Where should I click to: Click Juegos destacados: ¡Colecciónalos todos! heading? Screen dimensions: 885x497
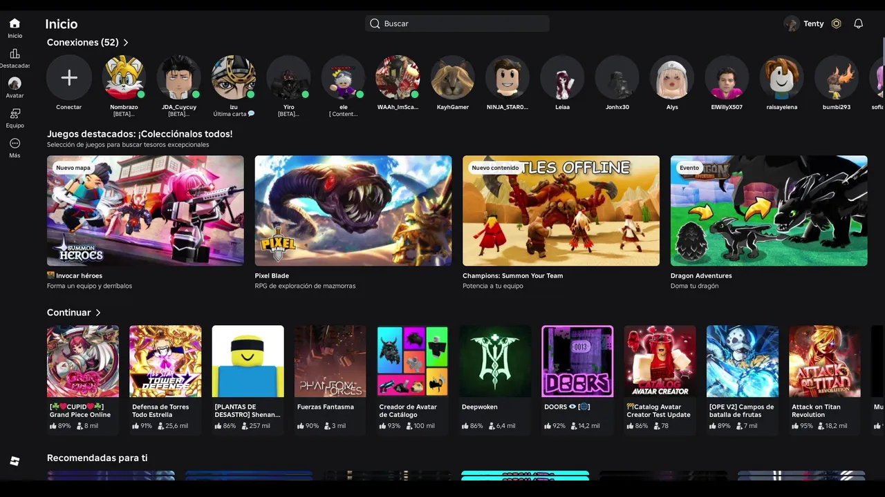coord(140,134)
